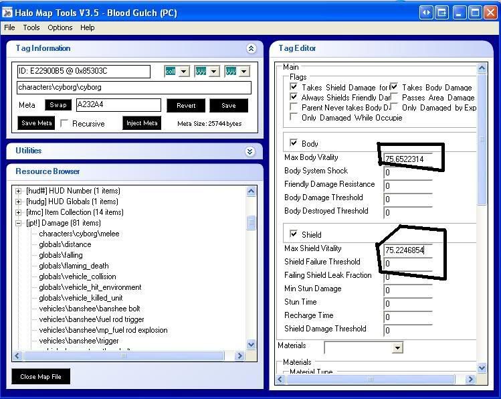
Task: Select globals\distance tree item
Action: coord(65,244)
